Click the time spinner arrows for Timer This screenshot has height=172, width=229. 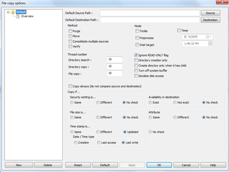(210, 43)
